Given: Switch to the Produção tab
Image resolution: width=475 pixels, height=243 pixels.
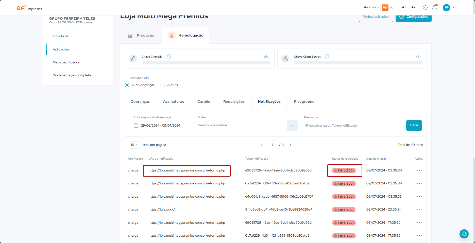Looking at the screenshot, I should 141,35.
